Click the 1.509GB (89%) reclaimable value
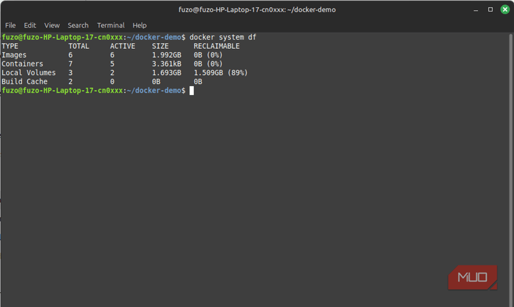Screen dimensions: 514x307 pos(220,73)
